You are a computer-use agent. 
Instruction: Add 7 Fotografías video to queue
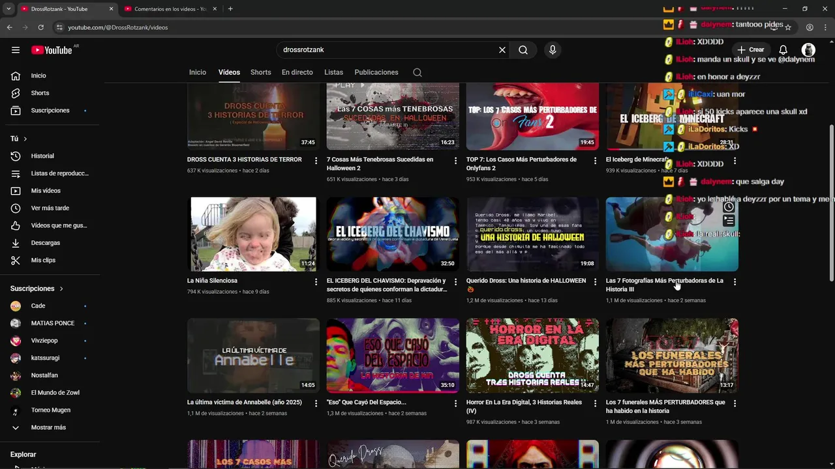click(x=729, y=221)
